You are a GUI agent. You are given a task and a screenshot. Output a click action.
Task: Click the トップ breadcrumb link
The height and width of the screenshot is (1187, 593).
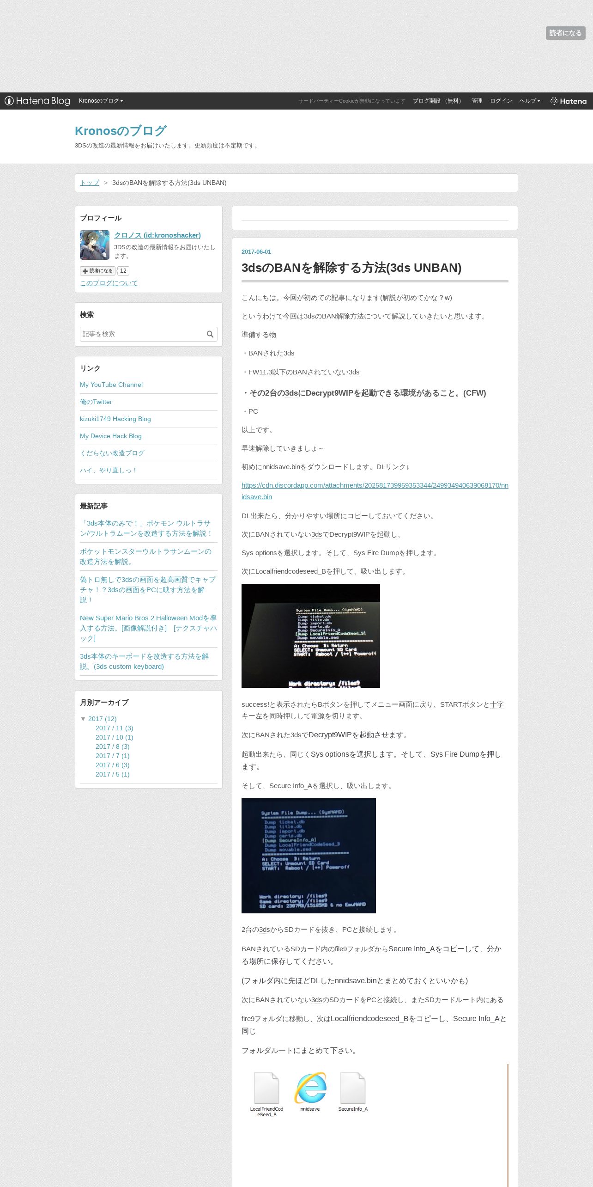[x=90, y=183]
